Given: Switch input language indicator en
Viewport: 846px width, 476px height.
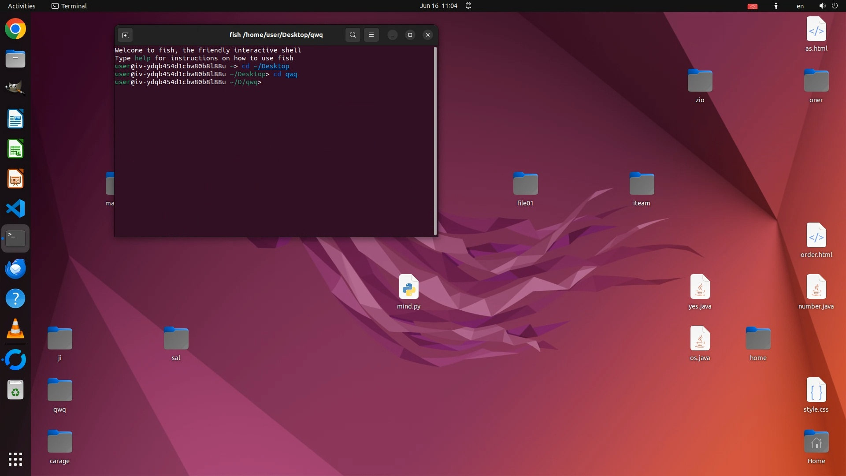Looking at the screenshot, I should pos(800,6).
